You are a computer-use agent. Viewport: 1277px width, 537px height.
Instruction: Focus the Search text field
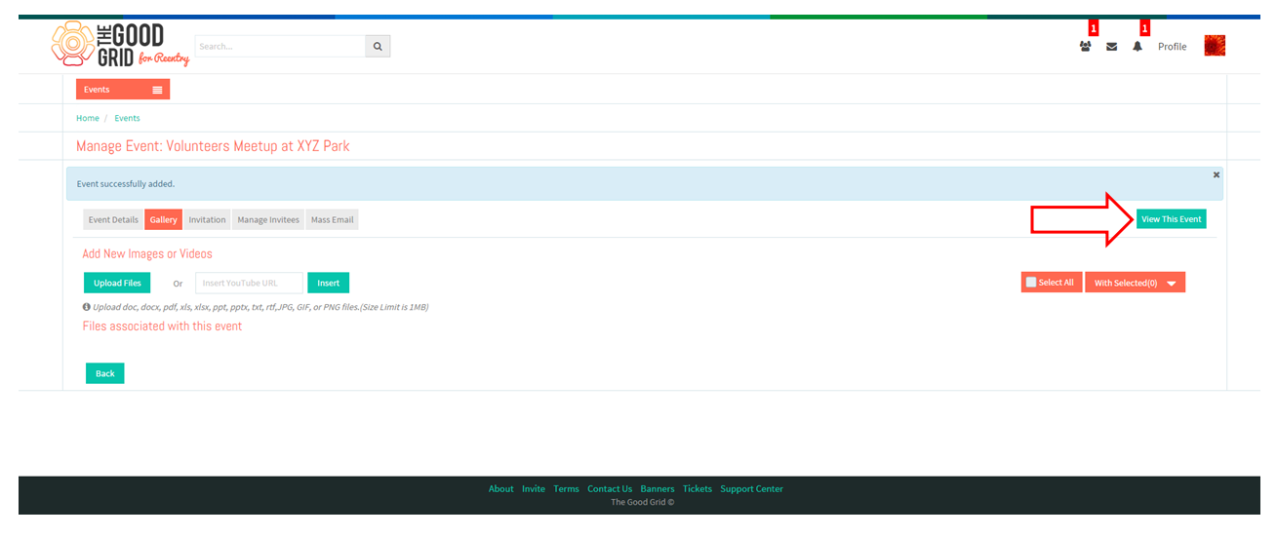click(x=280, y=46)
